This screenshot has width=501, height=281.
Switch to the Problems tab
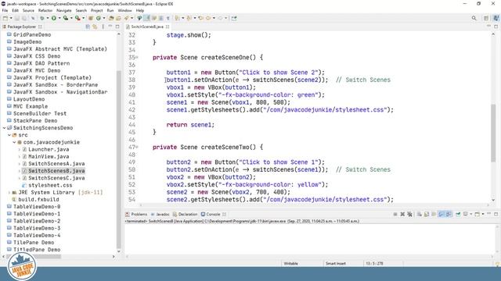tap(136, 214)
